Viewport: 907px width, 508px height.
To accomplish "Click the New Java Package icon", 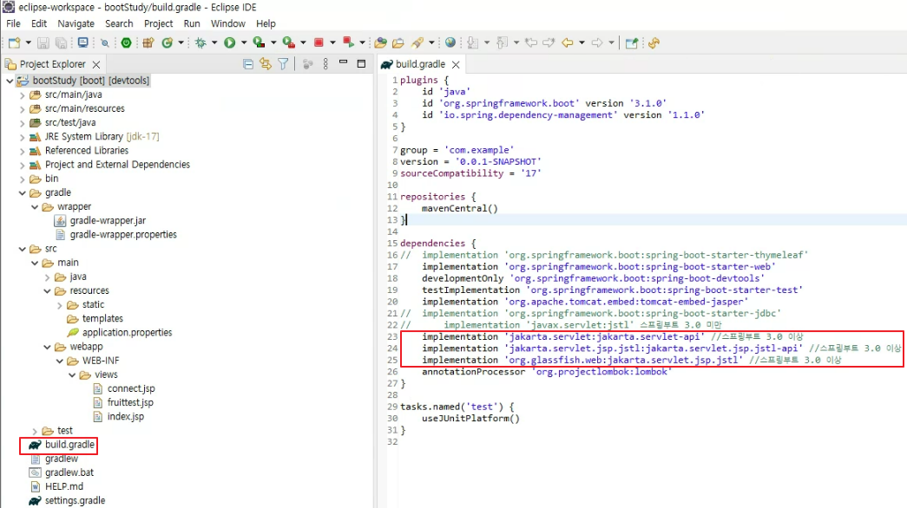I will pos(148,42).
